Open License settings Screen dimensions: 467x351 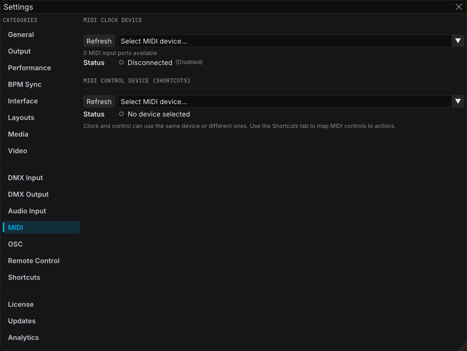point(42,304)
